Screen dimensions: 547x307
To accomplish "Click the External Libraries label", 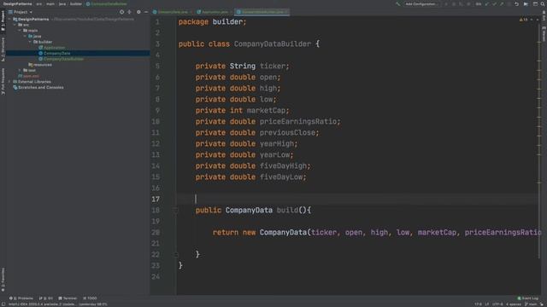I will pyautogui.click(x=34, y=82).
